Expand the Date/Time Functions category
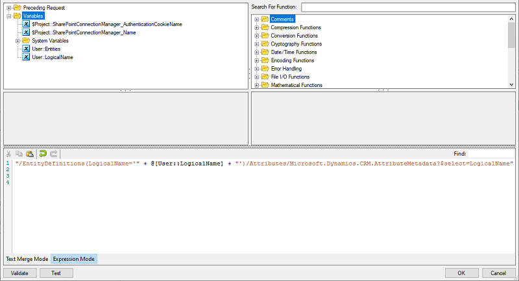 (256, 53)
